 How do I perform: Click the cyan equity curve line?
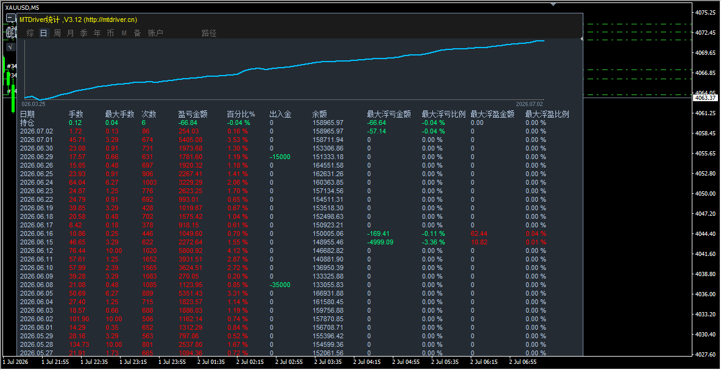pyautogui.click(x=285, y=67)
